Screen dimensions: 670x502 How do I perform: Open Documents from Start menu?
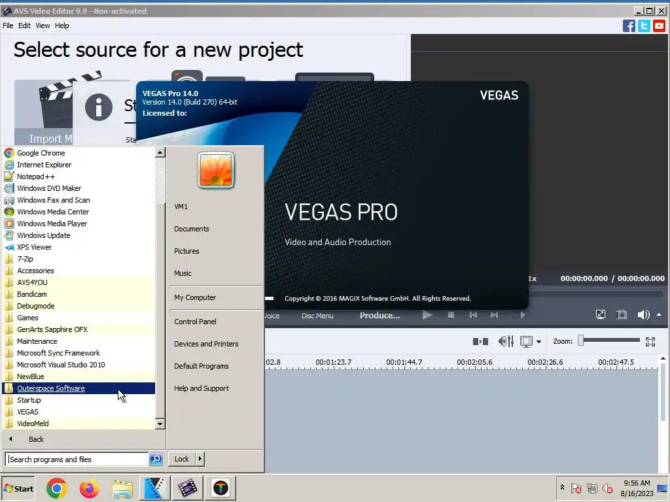click(192, 229)
